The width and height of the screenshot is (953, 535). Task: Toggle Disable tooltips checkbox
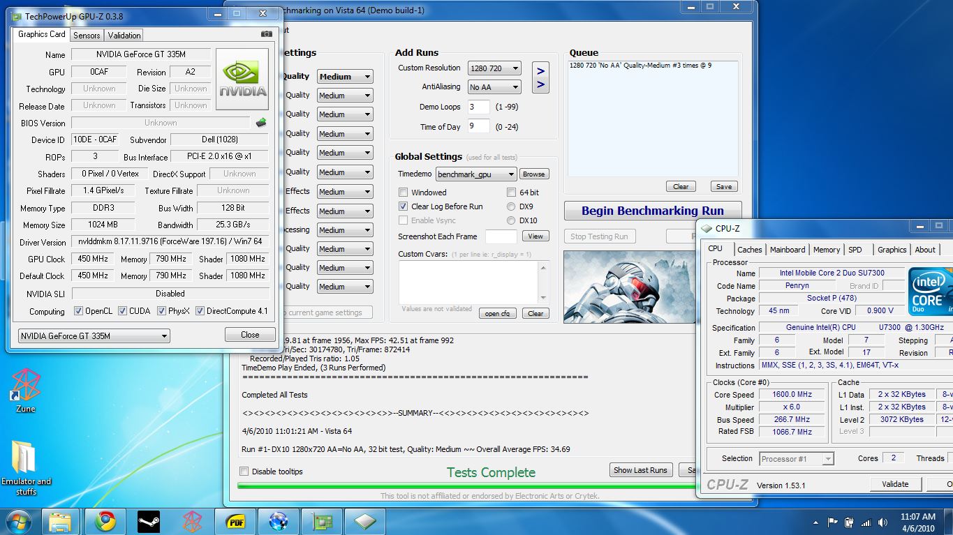click(x=244, y=472)
